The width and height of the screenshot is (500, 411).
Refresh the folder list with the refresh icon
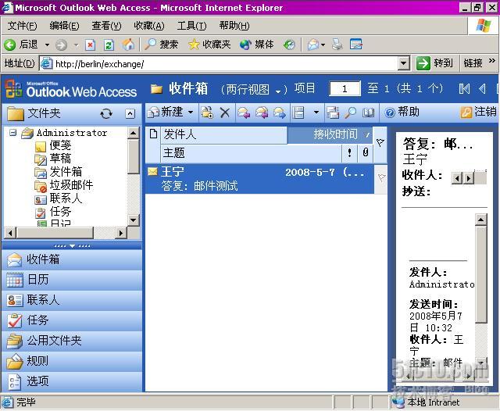[106, 113]
